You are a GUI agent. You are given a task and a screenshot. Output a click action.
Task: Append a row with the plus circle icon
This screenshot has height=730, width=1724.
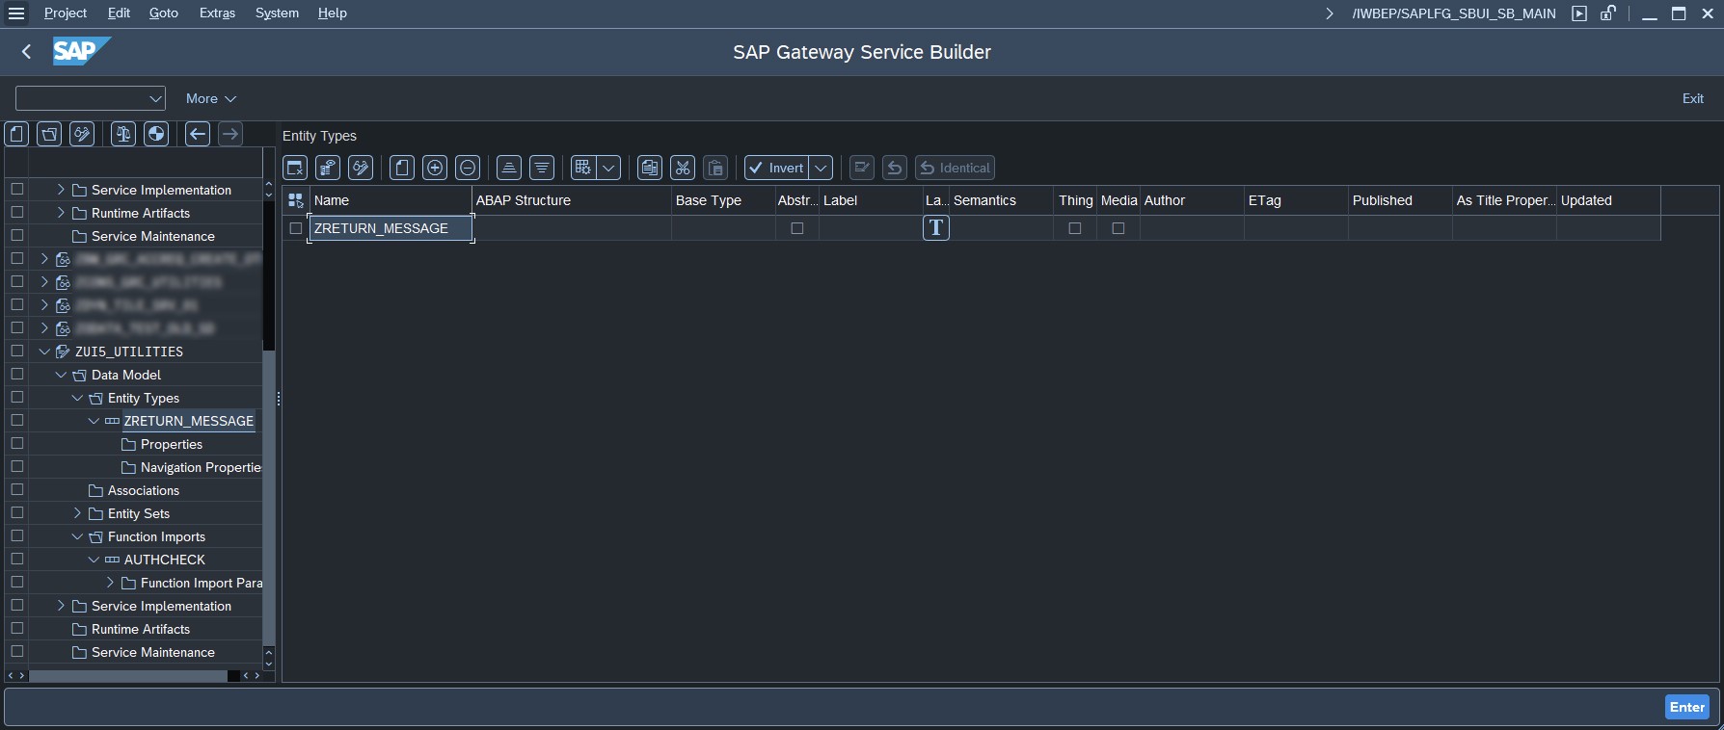tap(435, 168)
